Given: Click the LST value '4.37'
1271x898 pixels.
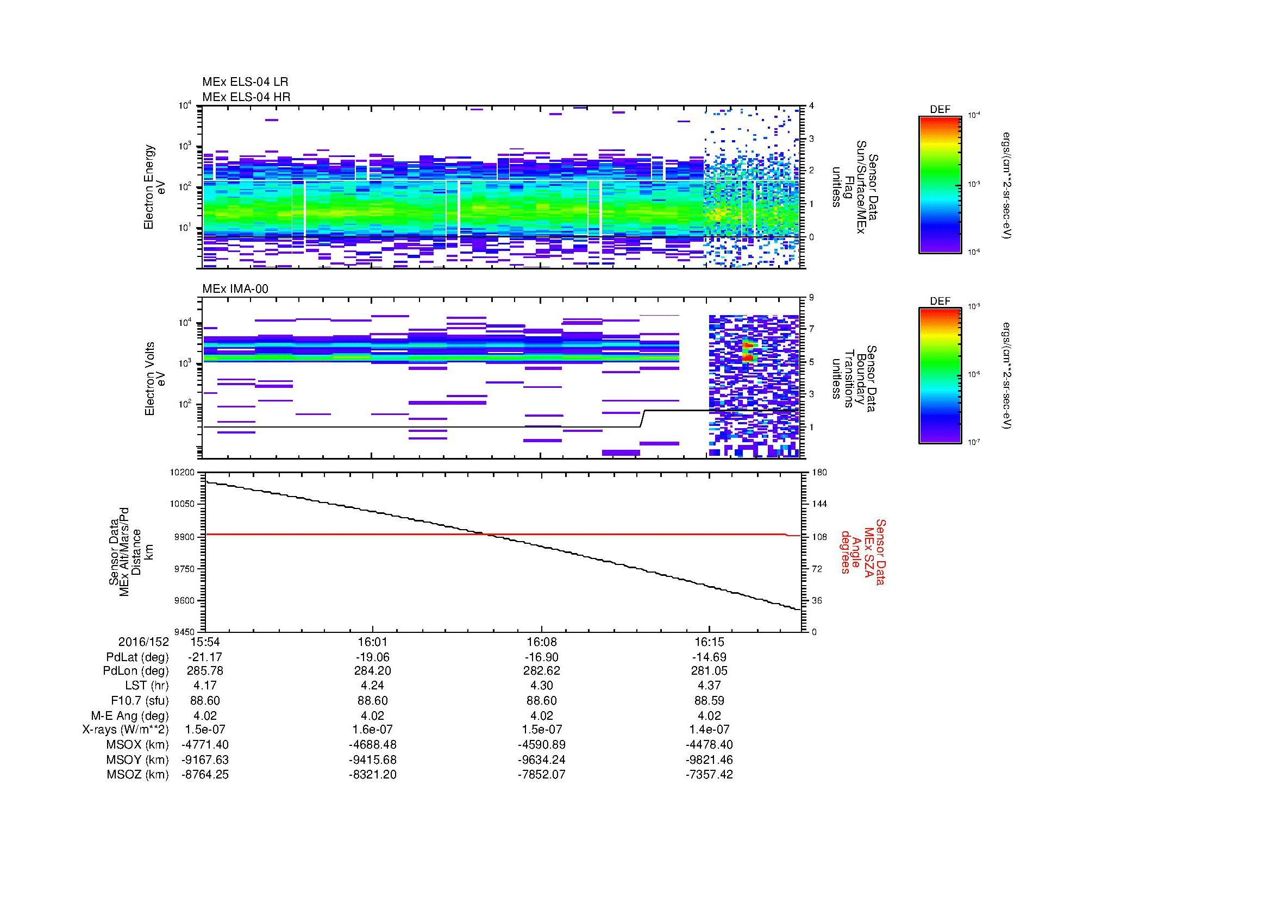Looking at the screenshot, I should (709, 686).
